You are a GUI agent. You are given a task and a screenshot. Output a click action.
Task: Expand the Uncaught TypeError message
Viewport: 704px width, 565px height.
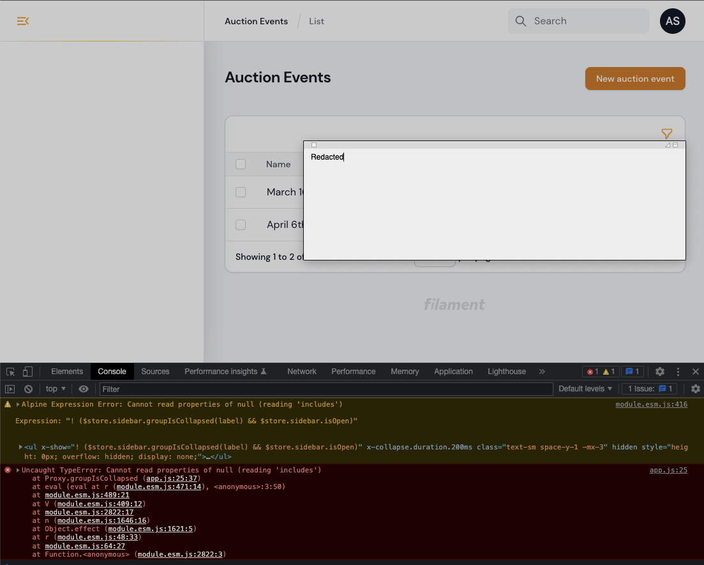(x=18, y=471)
